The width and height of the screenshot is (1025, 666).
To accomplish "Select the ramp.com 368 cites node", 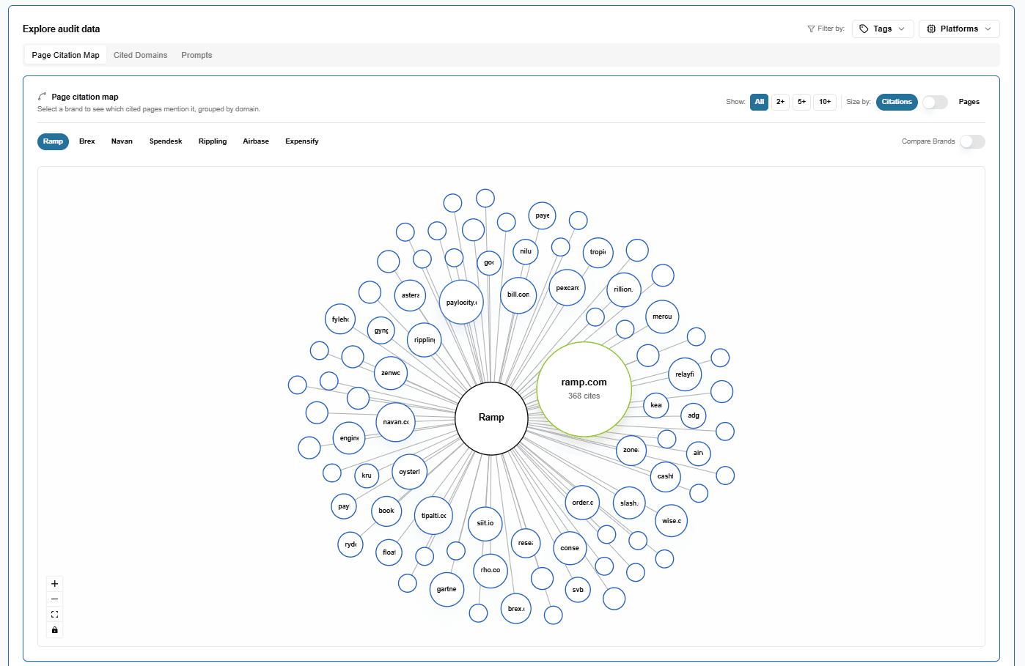I will coord(584,389).
